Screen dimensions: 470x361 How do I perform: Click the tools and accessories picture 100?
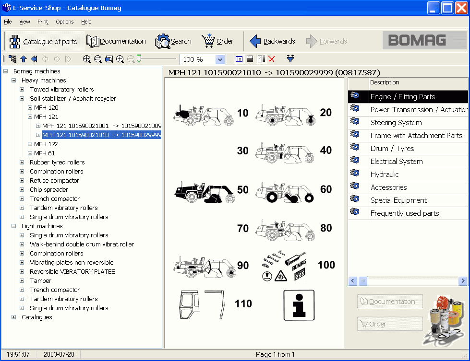click(x=284, y=266)
